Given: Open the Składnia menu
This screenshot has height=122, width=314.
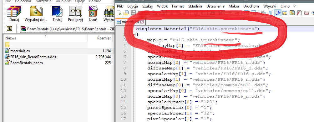Looking at the screenshot, I should point(195,6).
